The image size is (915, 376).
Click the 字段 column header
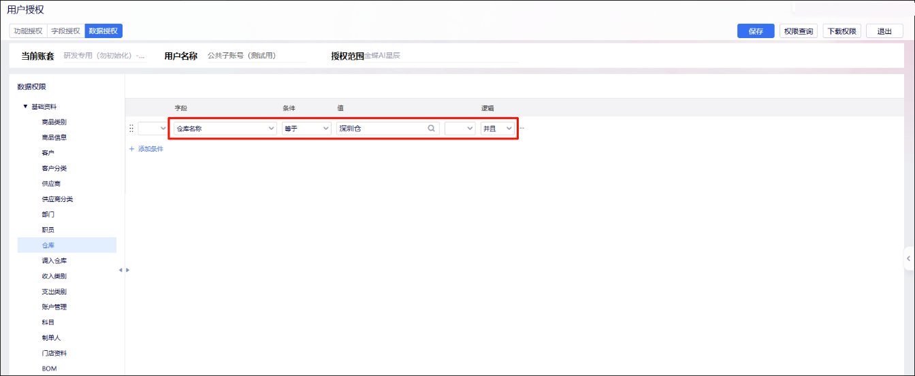(x=180, y=108)
